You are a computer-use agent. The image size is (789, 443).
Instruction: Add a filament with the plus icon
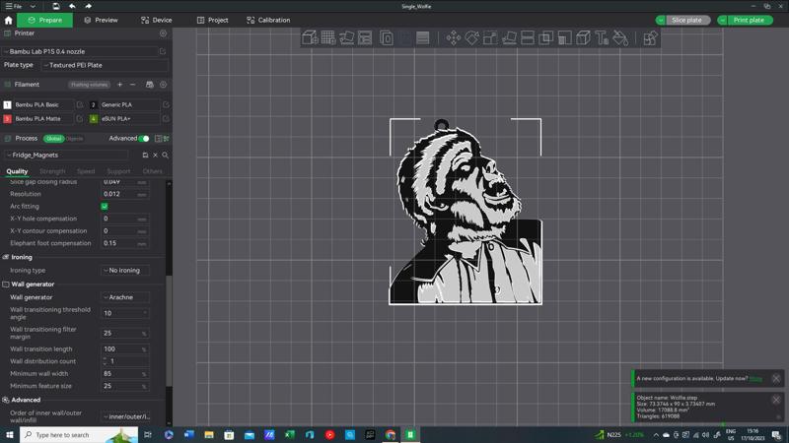(119, 85)
